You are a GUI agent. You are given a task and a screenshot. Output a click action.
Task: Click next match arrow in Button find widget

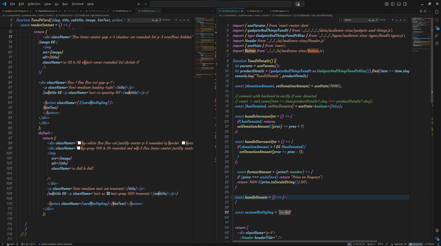397,20
